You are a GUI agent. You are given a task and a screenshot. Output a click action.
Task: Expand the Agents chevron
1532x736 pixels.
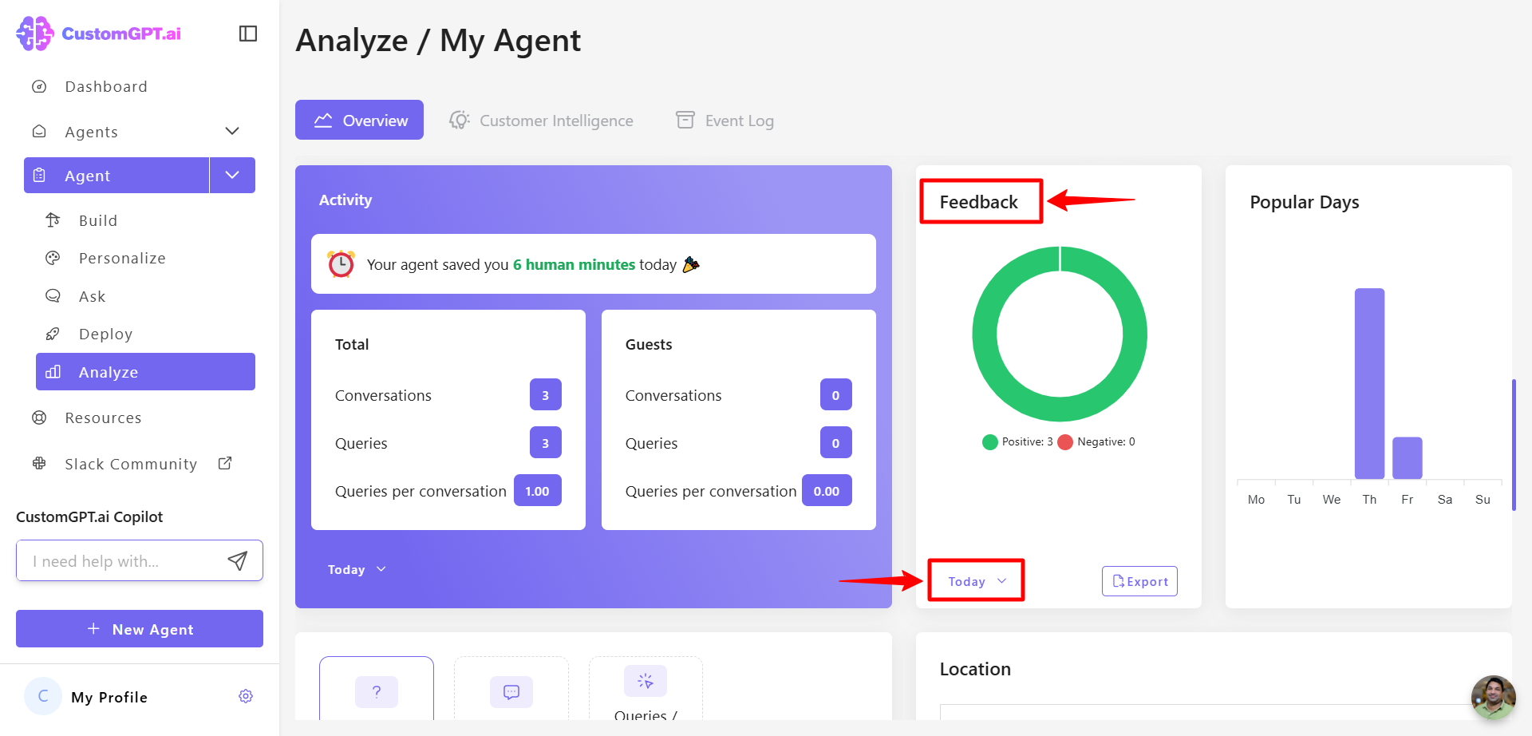coord(232,131)
